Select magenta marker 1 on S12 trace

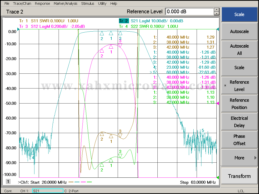point(111,47)
